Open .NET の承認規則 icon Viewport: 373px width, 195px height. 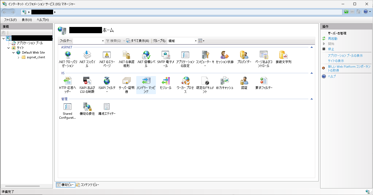tap(126, 59)
